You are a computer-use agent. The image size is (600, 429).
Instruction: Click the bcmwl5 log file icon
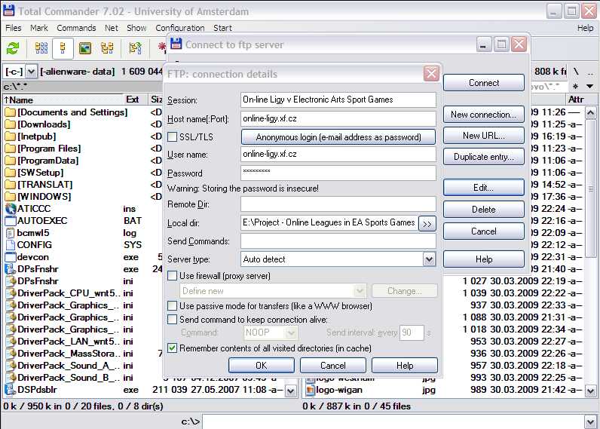10,233
